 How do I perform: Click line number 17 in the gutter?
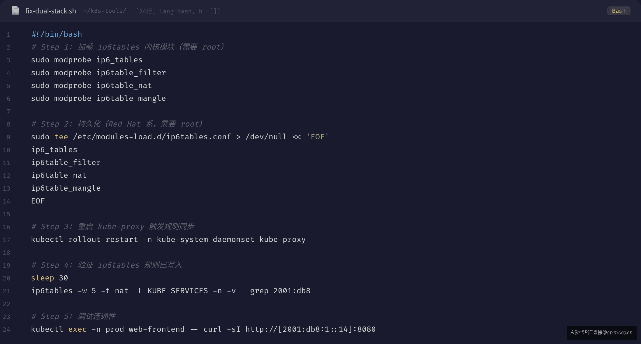coord(6,240)
